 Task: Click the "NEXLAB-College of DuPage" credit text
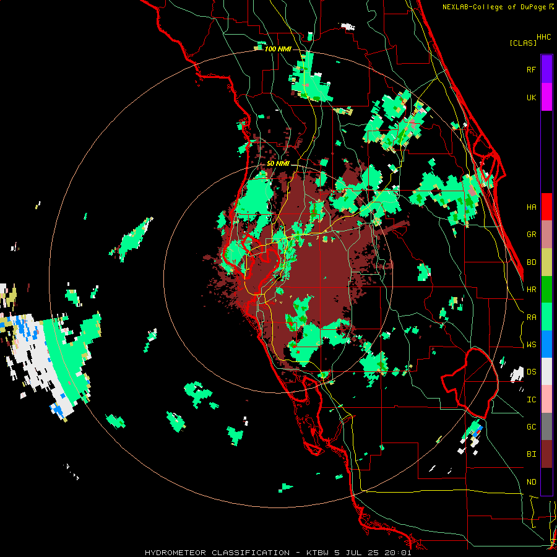pyautogui.click(x=494, y=7)
